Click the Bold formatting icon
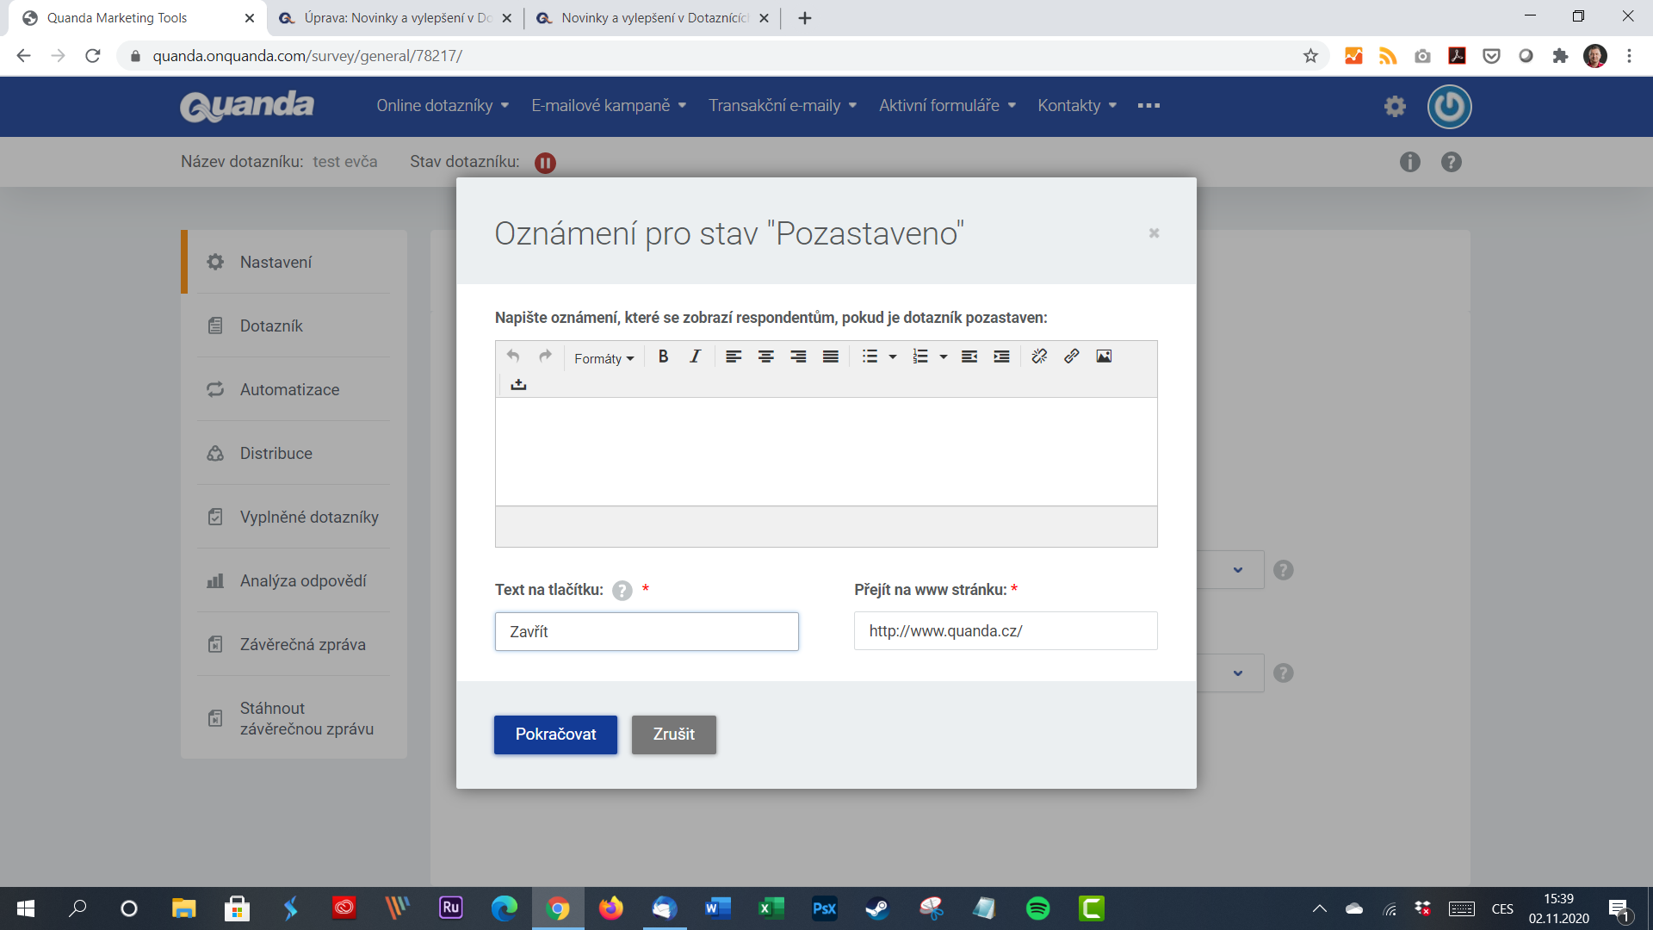This screenshot has height=930, width=1653. [663, 356]
